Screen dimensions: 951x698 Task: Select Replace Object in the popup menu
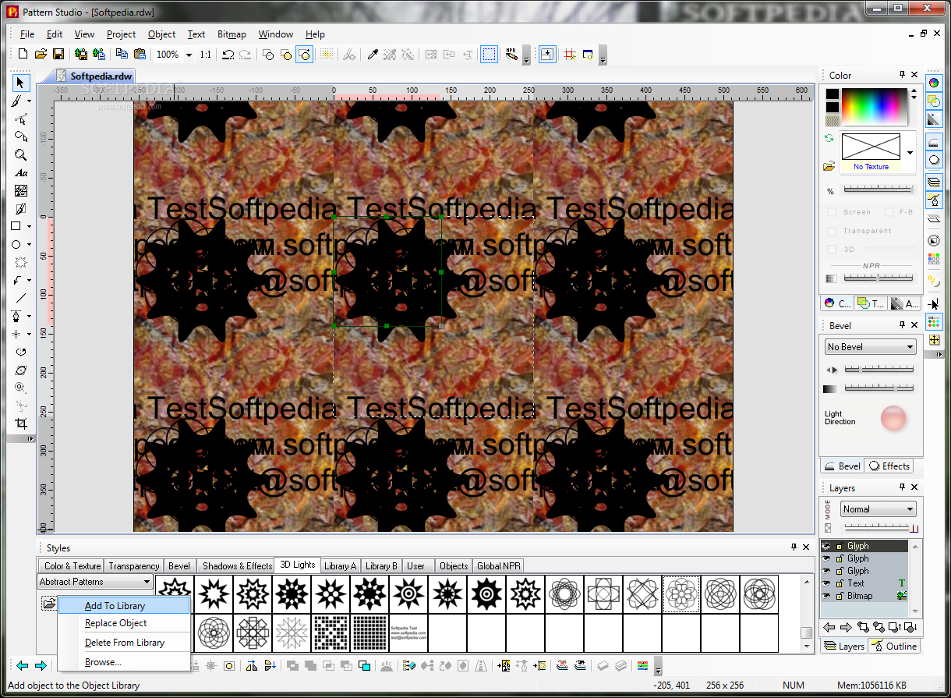(x=124, y=623)
